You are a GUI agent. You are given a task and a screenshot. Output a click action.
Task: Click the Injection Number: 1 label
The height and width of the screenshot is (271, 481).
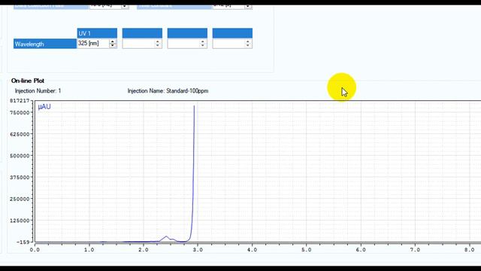coord(38,91)
